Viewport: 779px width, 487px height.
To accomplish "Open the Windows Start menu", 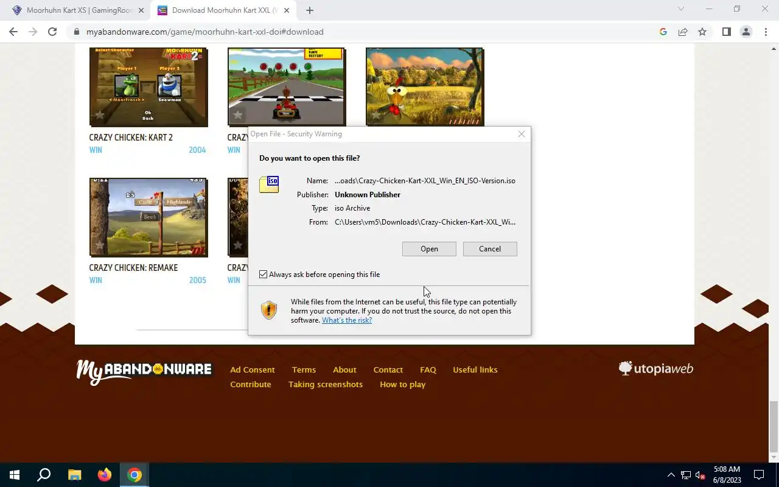I will (15, 475).
